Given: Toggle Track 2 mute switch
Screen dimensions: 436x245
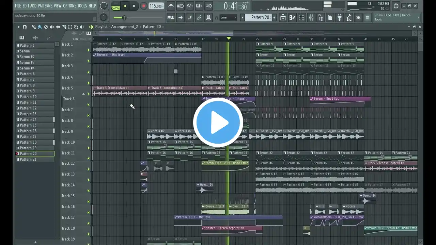Looking at the screenshot, I should (x=88, y=61).
